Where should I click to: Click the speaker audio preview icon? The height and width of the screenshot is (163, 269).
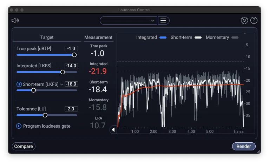click(x=15, y=21)
